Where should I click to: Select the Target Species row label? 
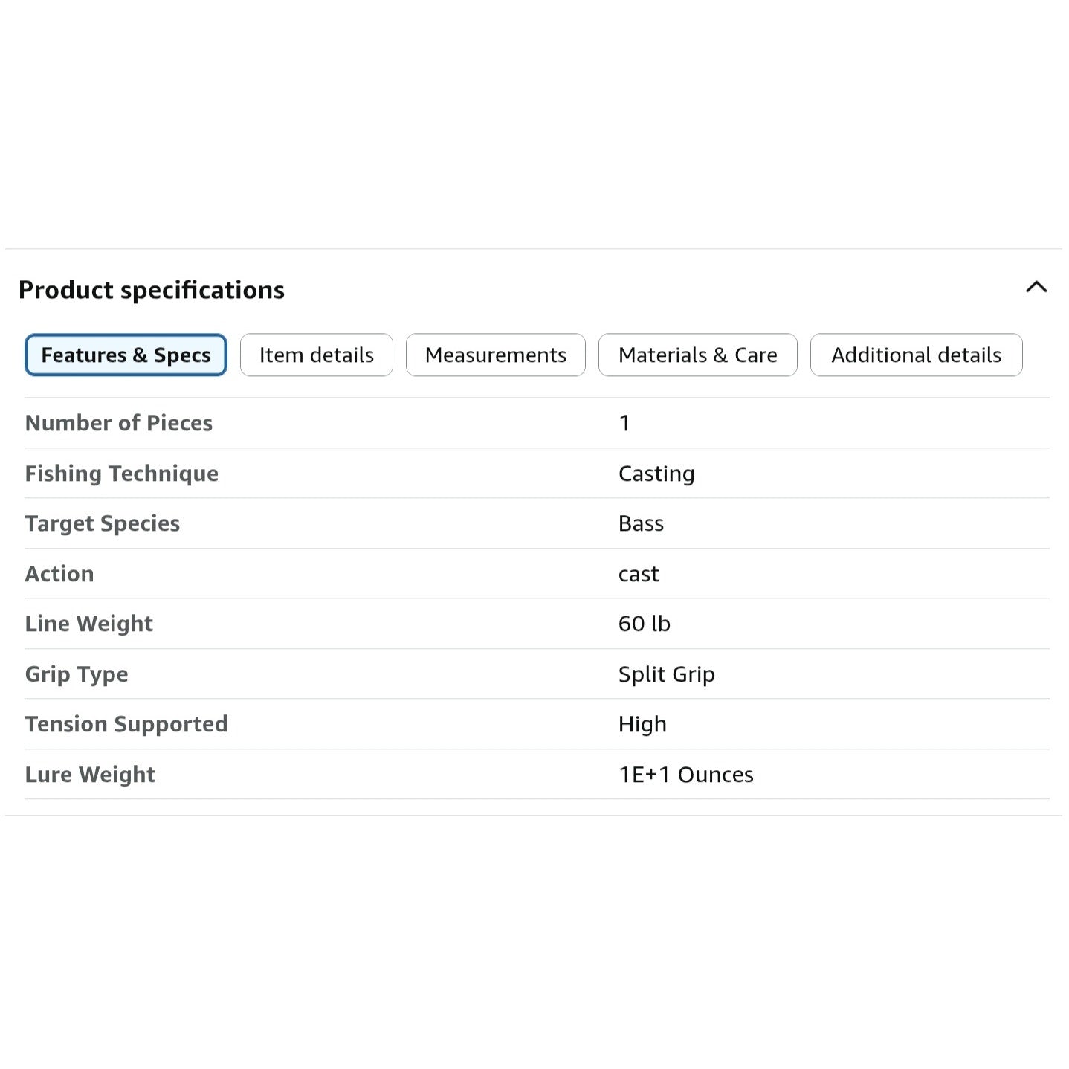pos(103,523)
